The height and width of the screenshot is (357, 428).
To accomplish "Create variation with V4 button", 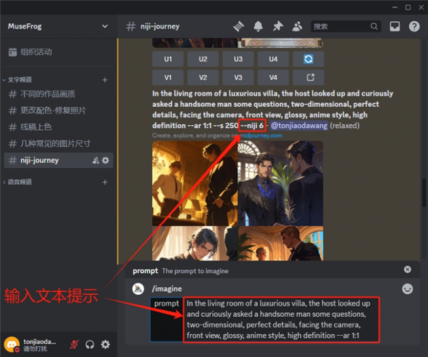I will click(273, 77).
